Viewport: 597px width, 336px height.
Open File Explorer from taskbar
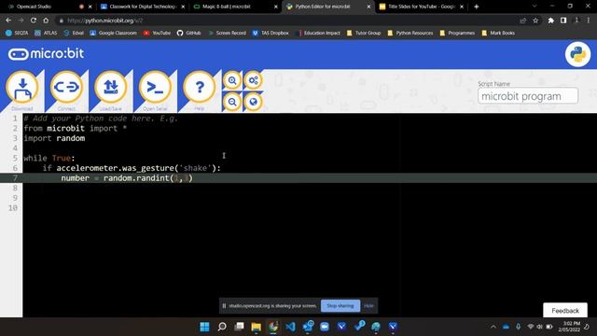257,327
